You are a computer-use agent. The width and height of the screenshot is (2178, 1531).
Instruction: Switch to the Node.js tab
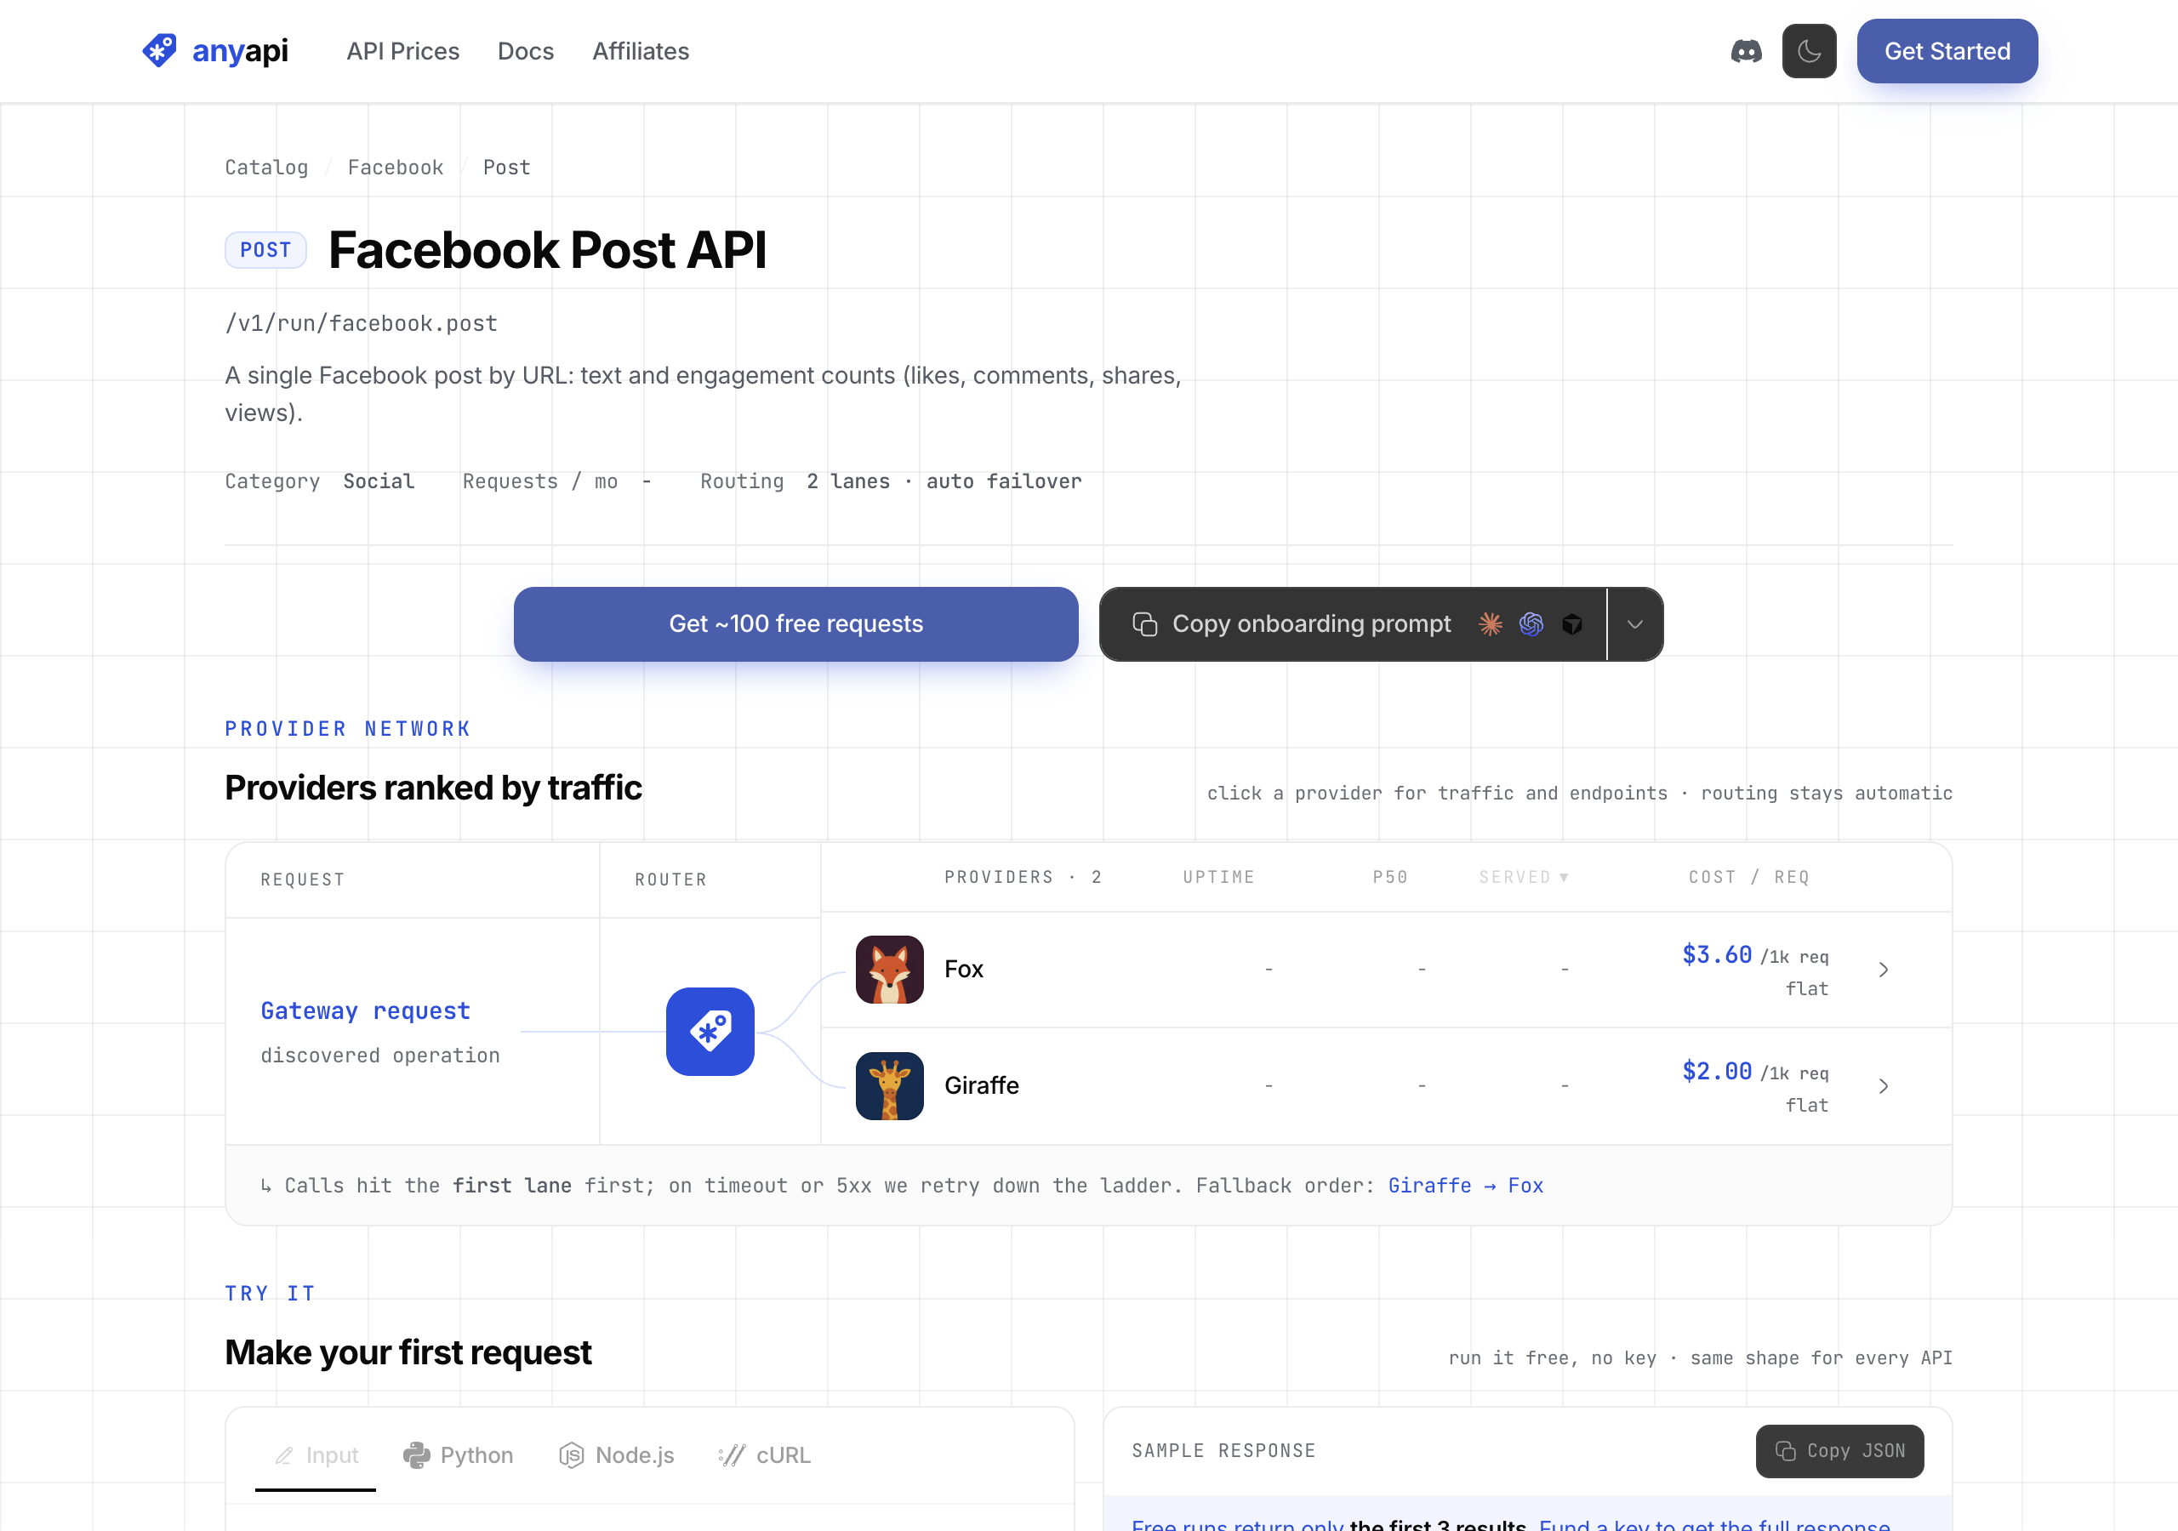pos(617,1455)
